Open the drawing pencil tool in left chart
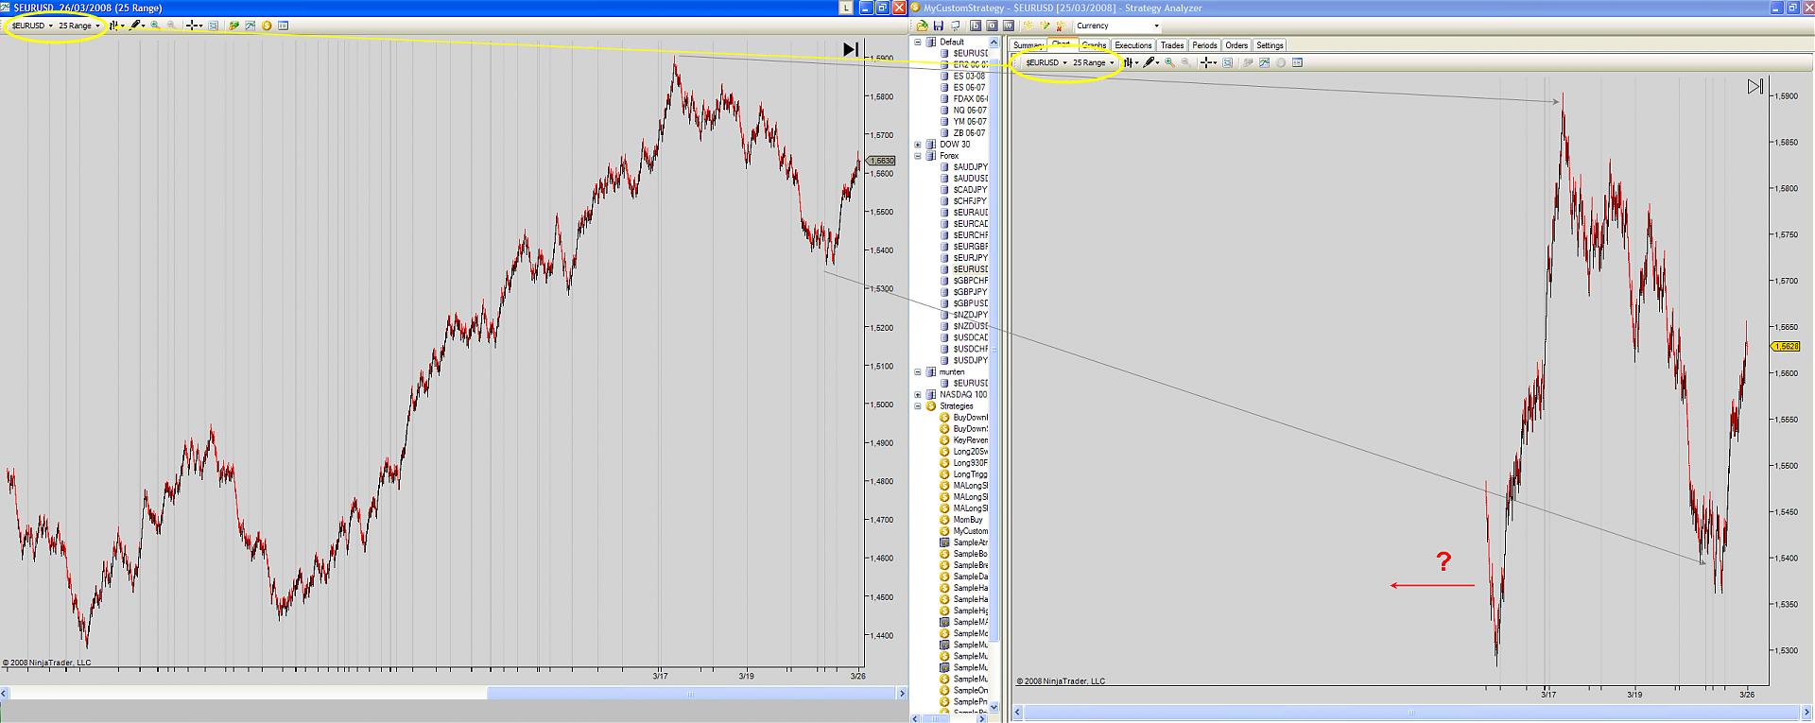Screen dimensions: 1815x723 (135, 26)
